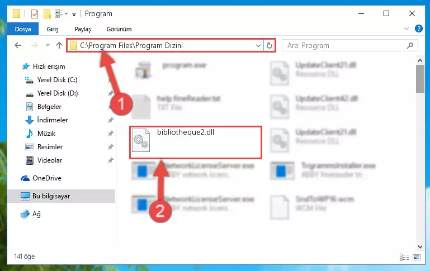Switch to the Görünüm tab
The image size is (430, 271).
click(x=119, y=29)
